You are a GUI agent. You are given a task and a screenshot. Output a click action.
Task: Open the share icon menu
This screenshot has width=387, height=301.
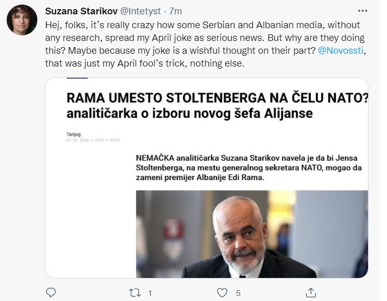coord(310,293)
